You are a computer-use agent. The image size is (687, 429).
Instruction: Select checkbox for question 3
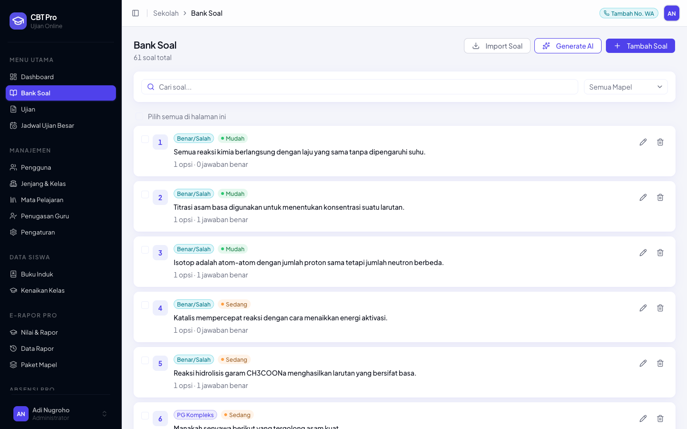[145, 250]
